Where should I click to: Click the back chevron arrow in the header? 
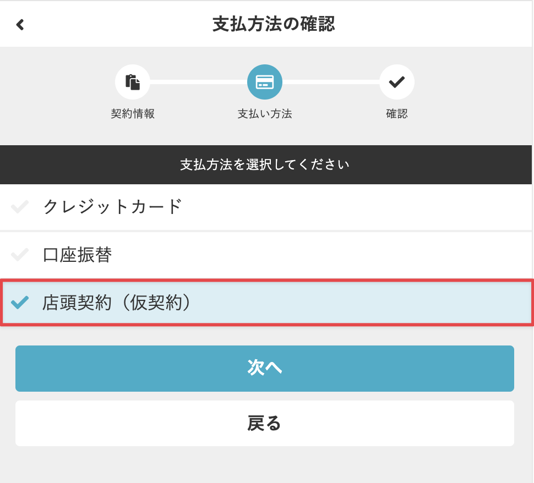(x=20, y=25)
